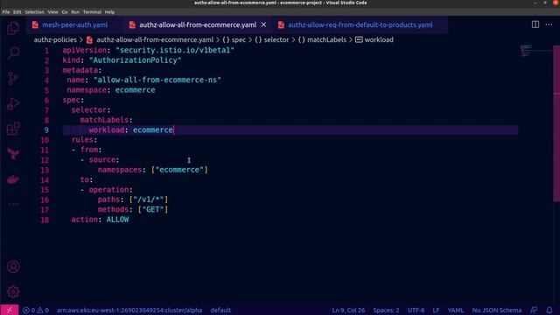
Task: Open notifications bell in status bar
Action: point(549,310)
